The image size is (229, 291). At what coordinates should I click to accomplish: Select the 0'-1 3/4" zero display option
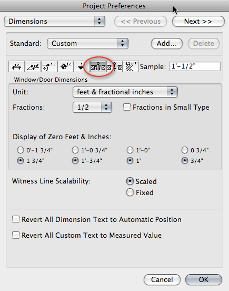[x=21, y=150]
